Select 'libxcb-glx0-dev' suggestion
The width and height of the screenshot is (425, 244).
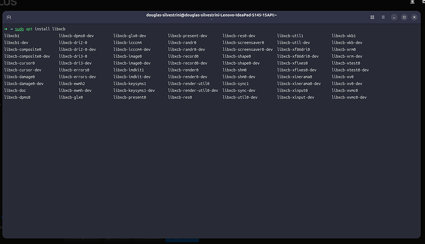pyautogui.click(x=130, y=36)
